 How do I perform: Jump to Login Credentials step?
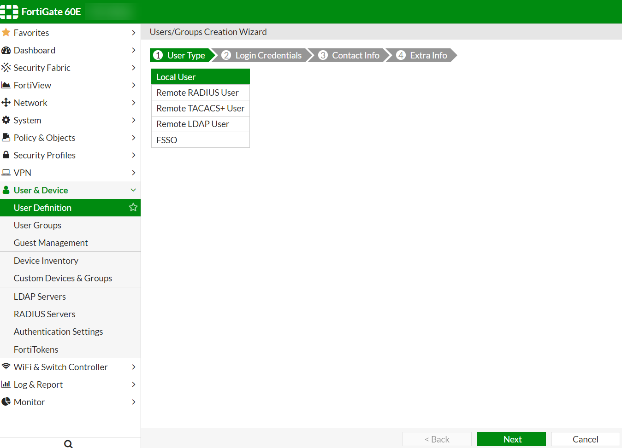click(x=262, y=55)
